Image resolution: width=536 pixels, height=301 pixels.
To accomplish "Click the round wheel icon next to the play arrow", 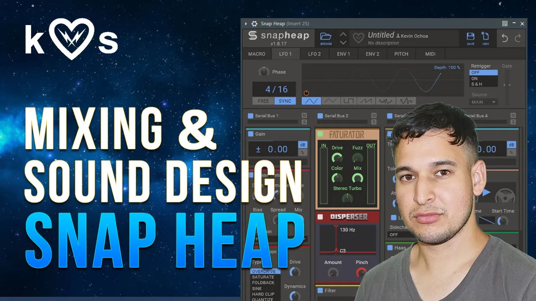I will pos(505,196).
